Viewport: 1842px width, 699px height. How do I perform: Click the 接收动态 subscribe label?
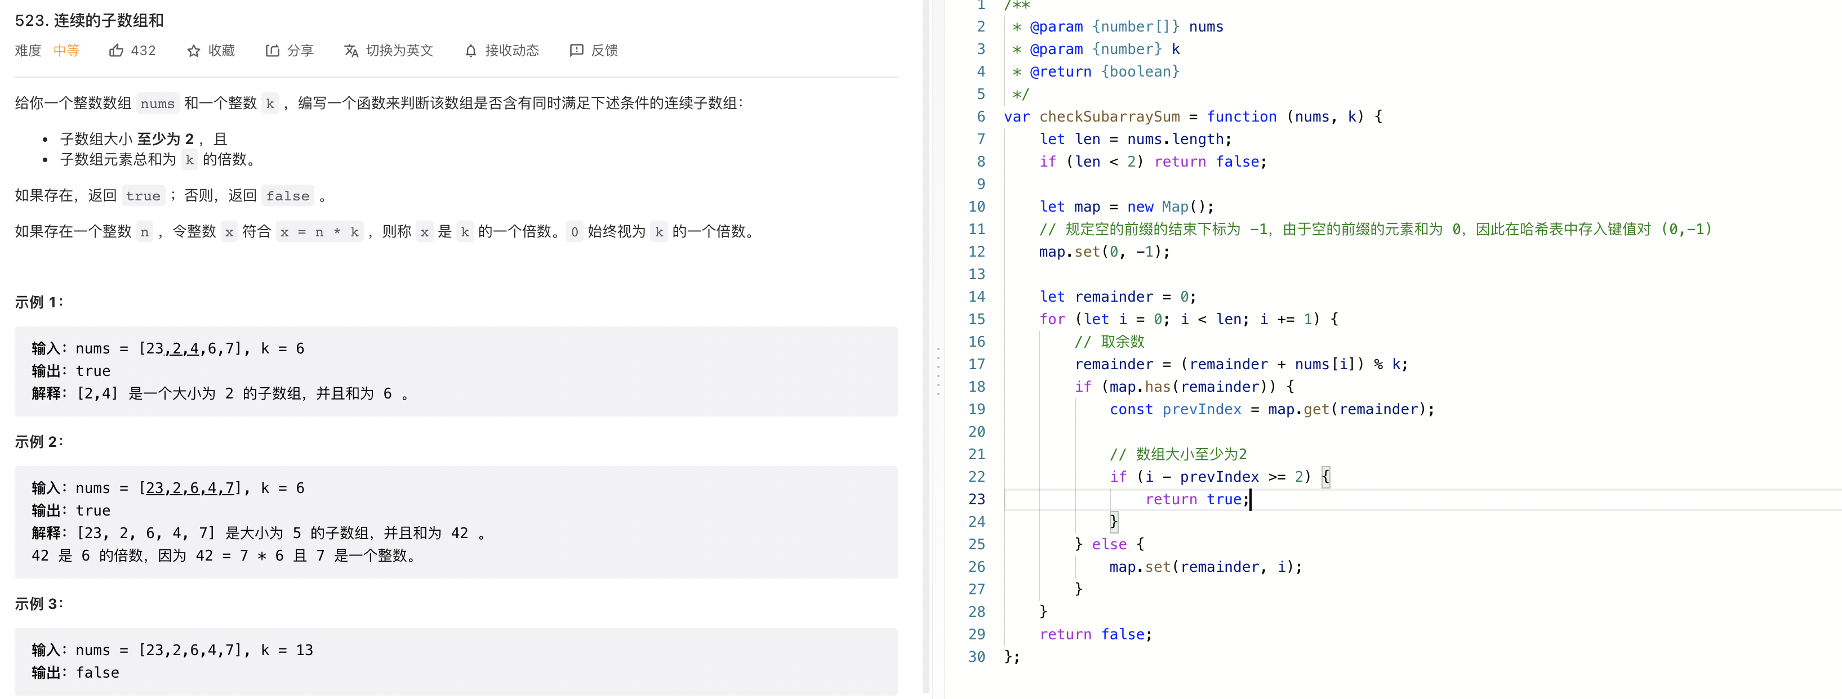(x=512, y=51)
